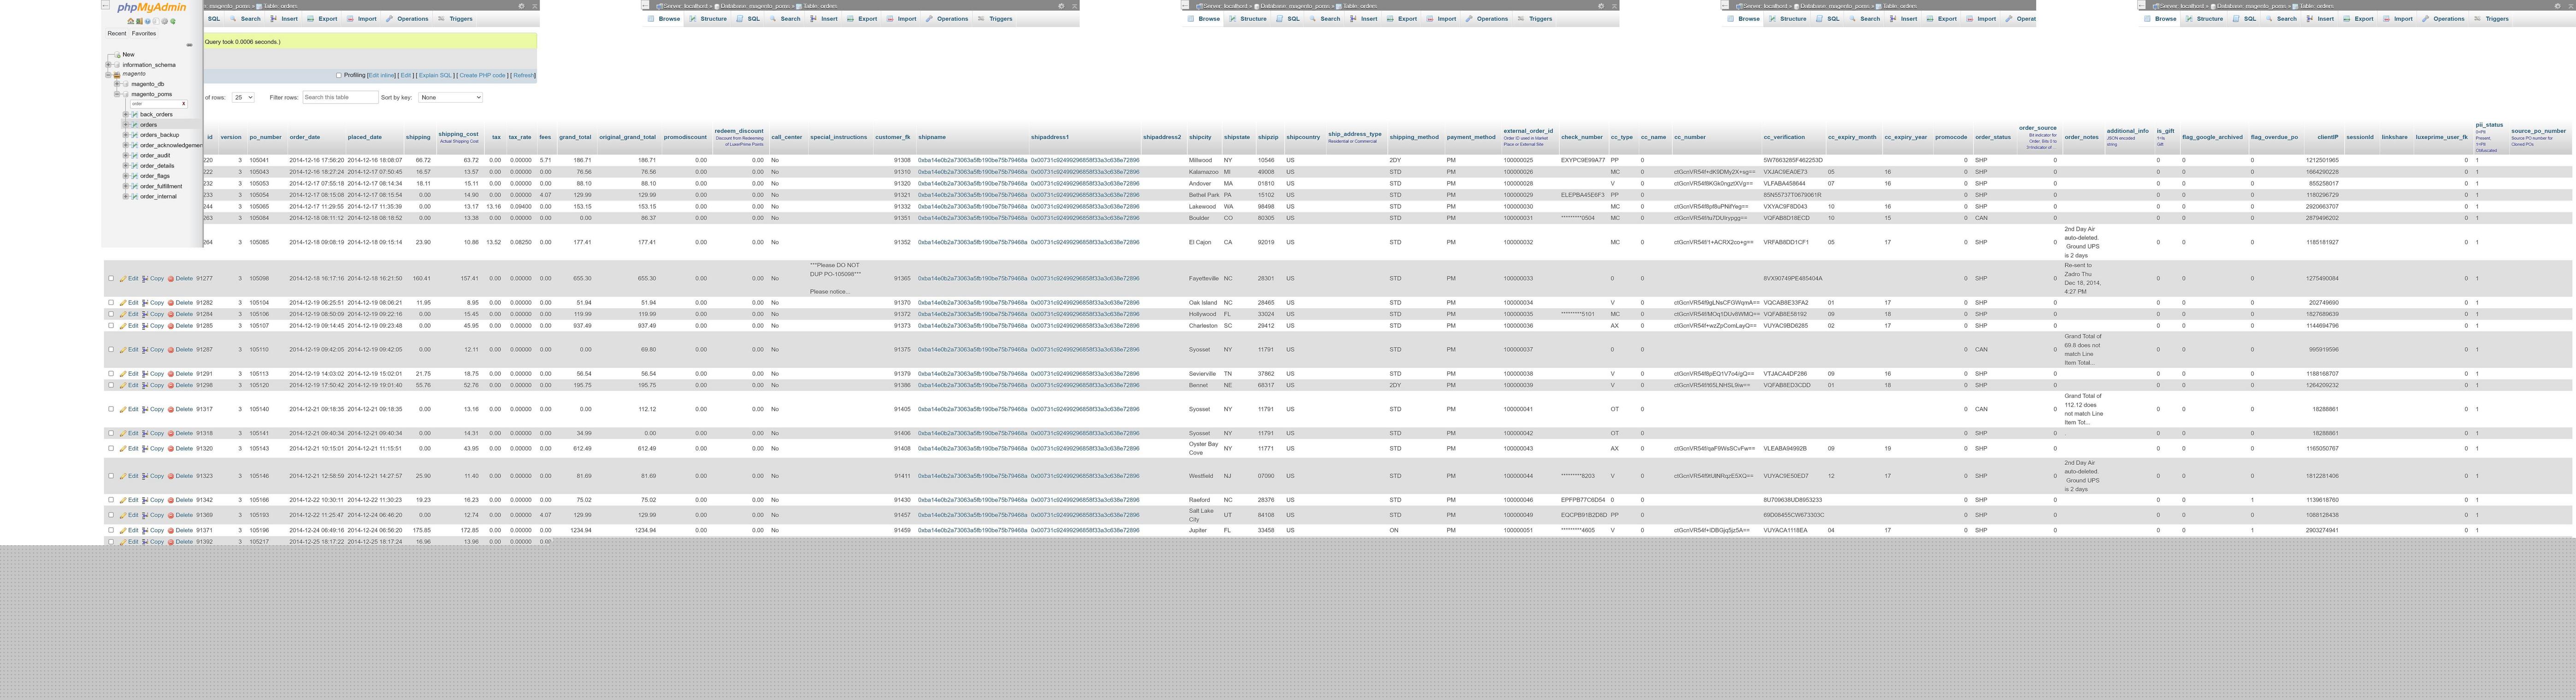
Task: Sort by the order_date column header
Action: click(x=305, y=138)
